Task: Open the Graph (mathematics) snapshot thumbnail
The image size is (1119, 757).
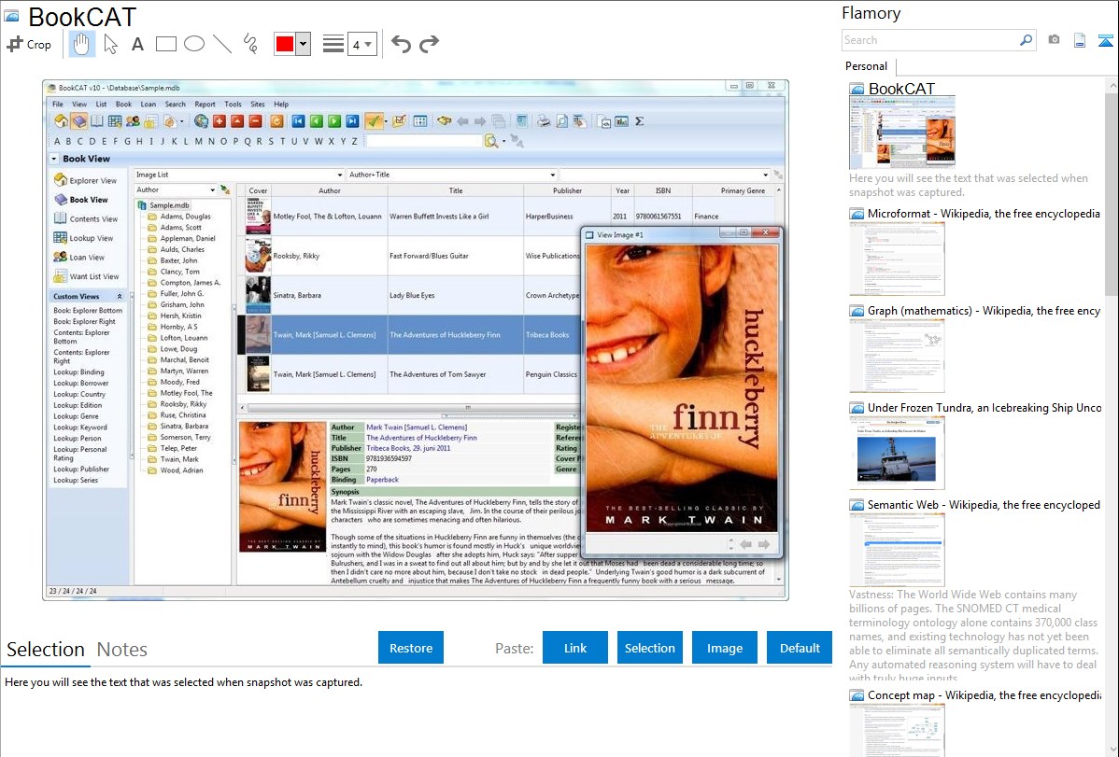Action: [x=897, y=356]
